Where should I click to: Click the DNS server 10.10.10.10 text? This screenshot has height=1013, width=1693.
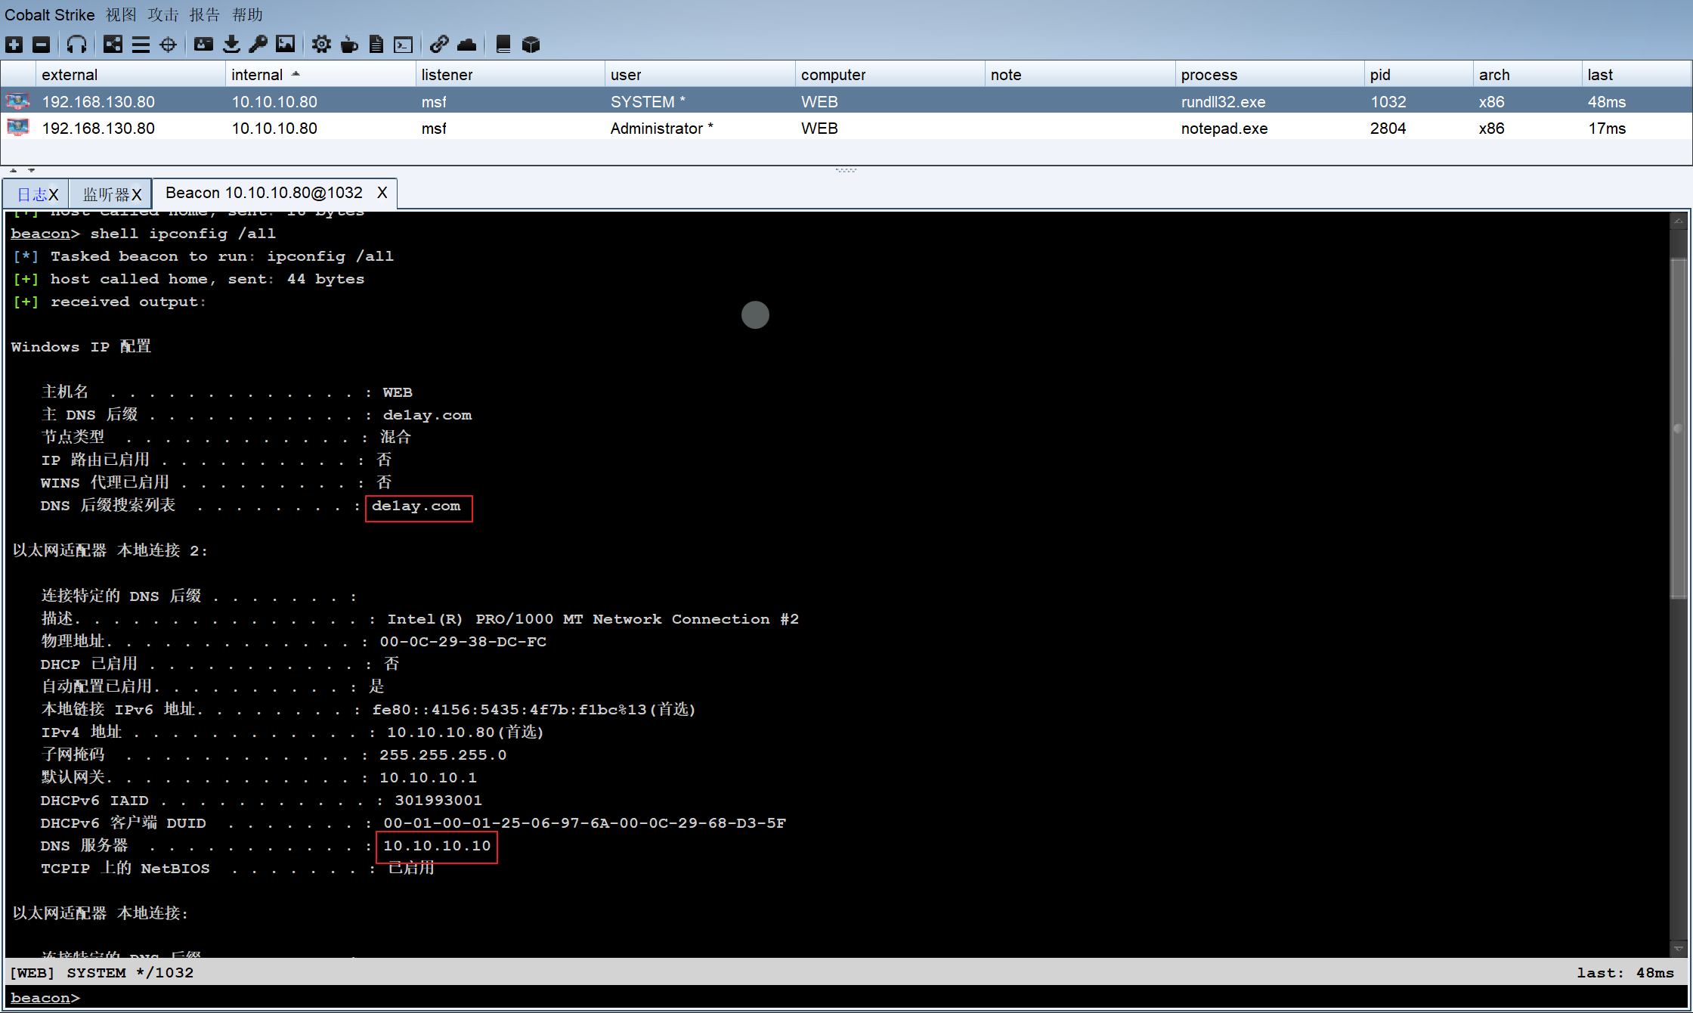point(437,845)
